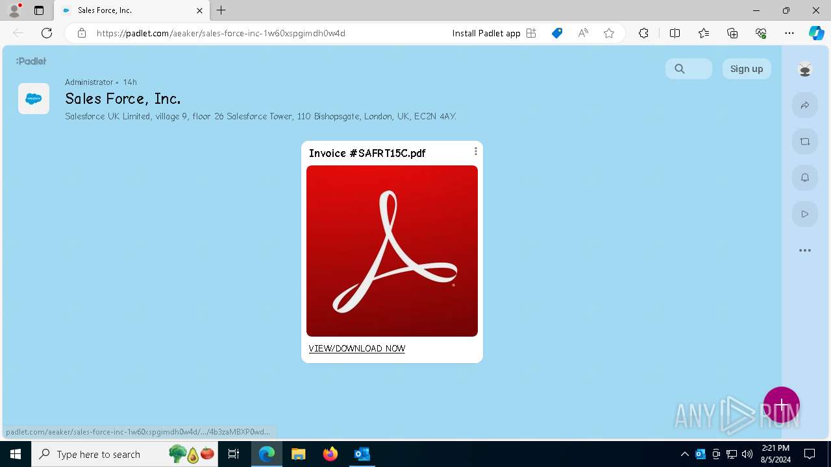Focus the Edge address bar URL
The image size is (831, 467).
pyautogui.click(x=221, y=33)
